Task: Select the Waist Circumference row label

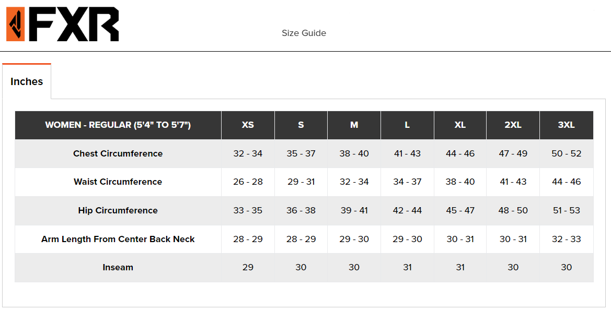Action: (x=118, y=182)
